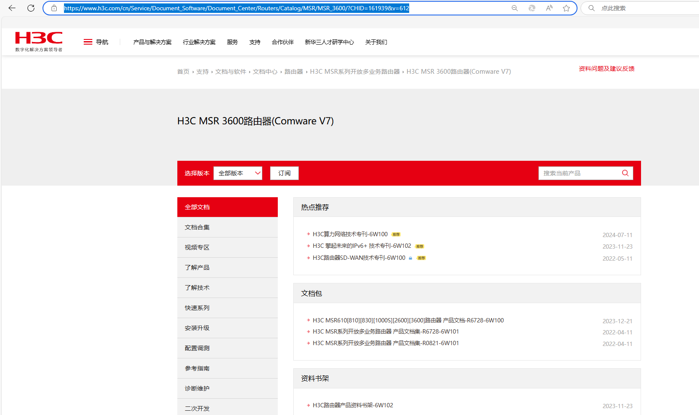Click the date 2024-07-11
This screenshot has height=415, width=699.
(617, 235)
